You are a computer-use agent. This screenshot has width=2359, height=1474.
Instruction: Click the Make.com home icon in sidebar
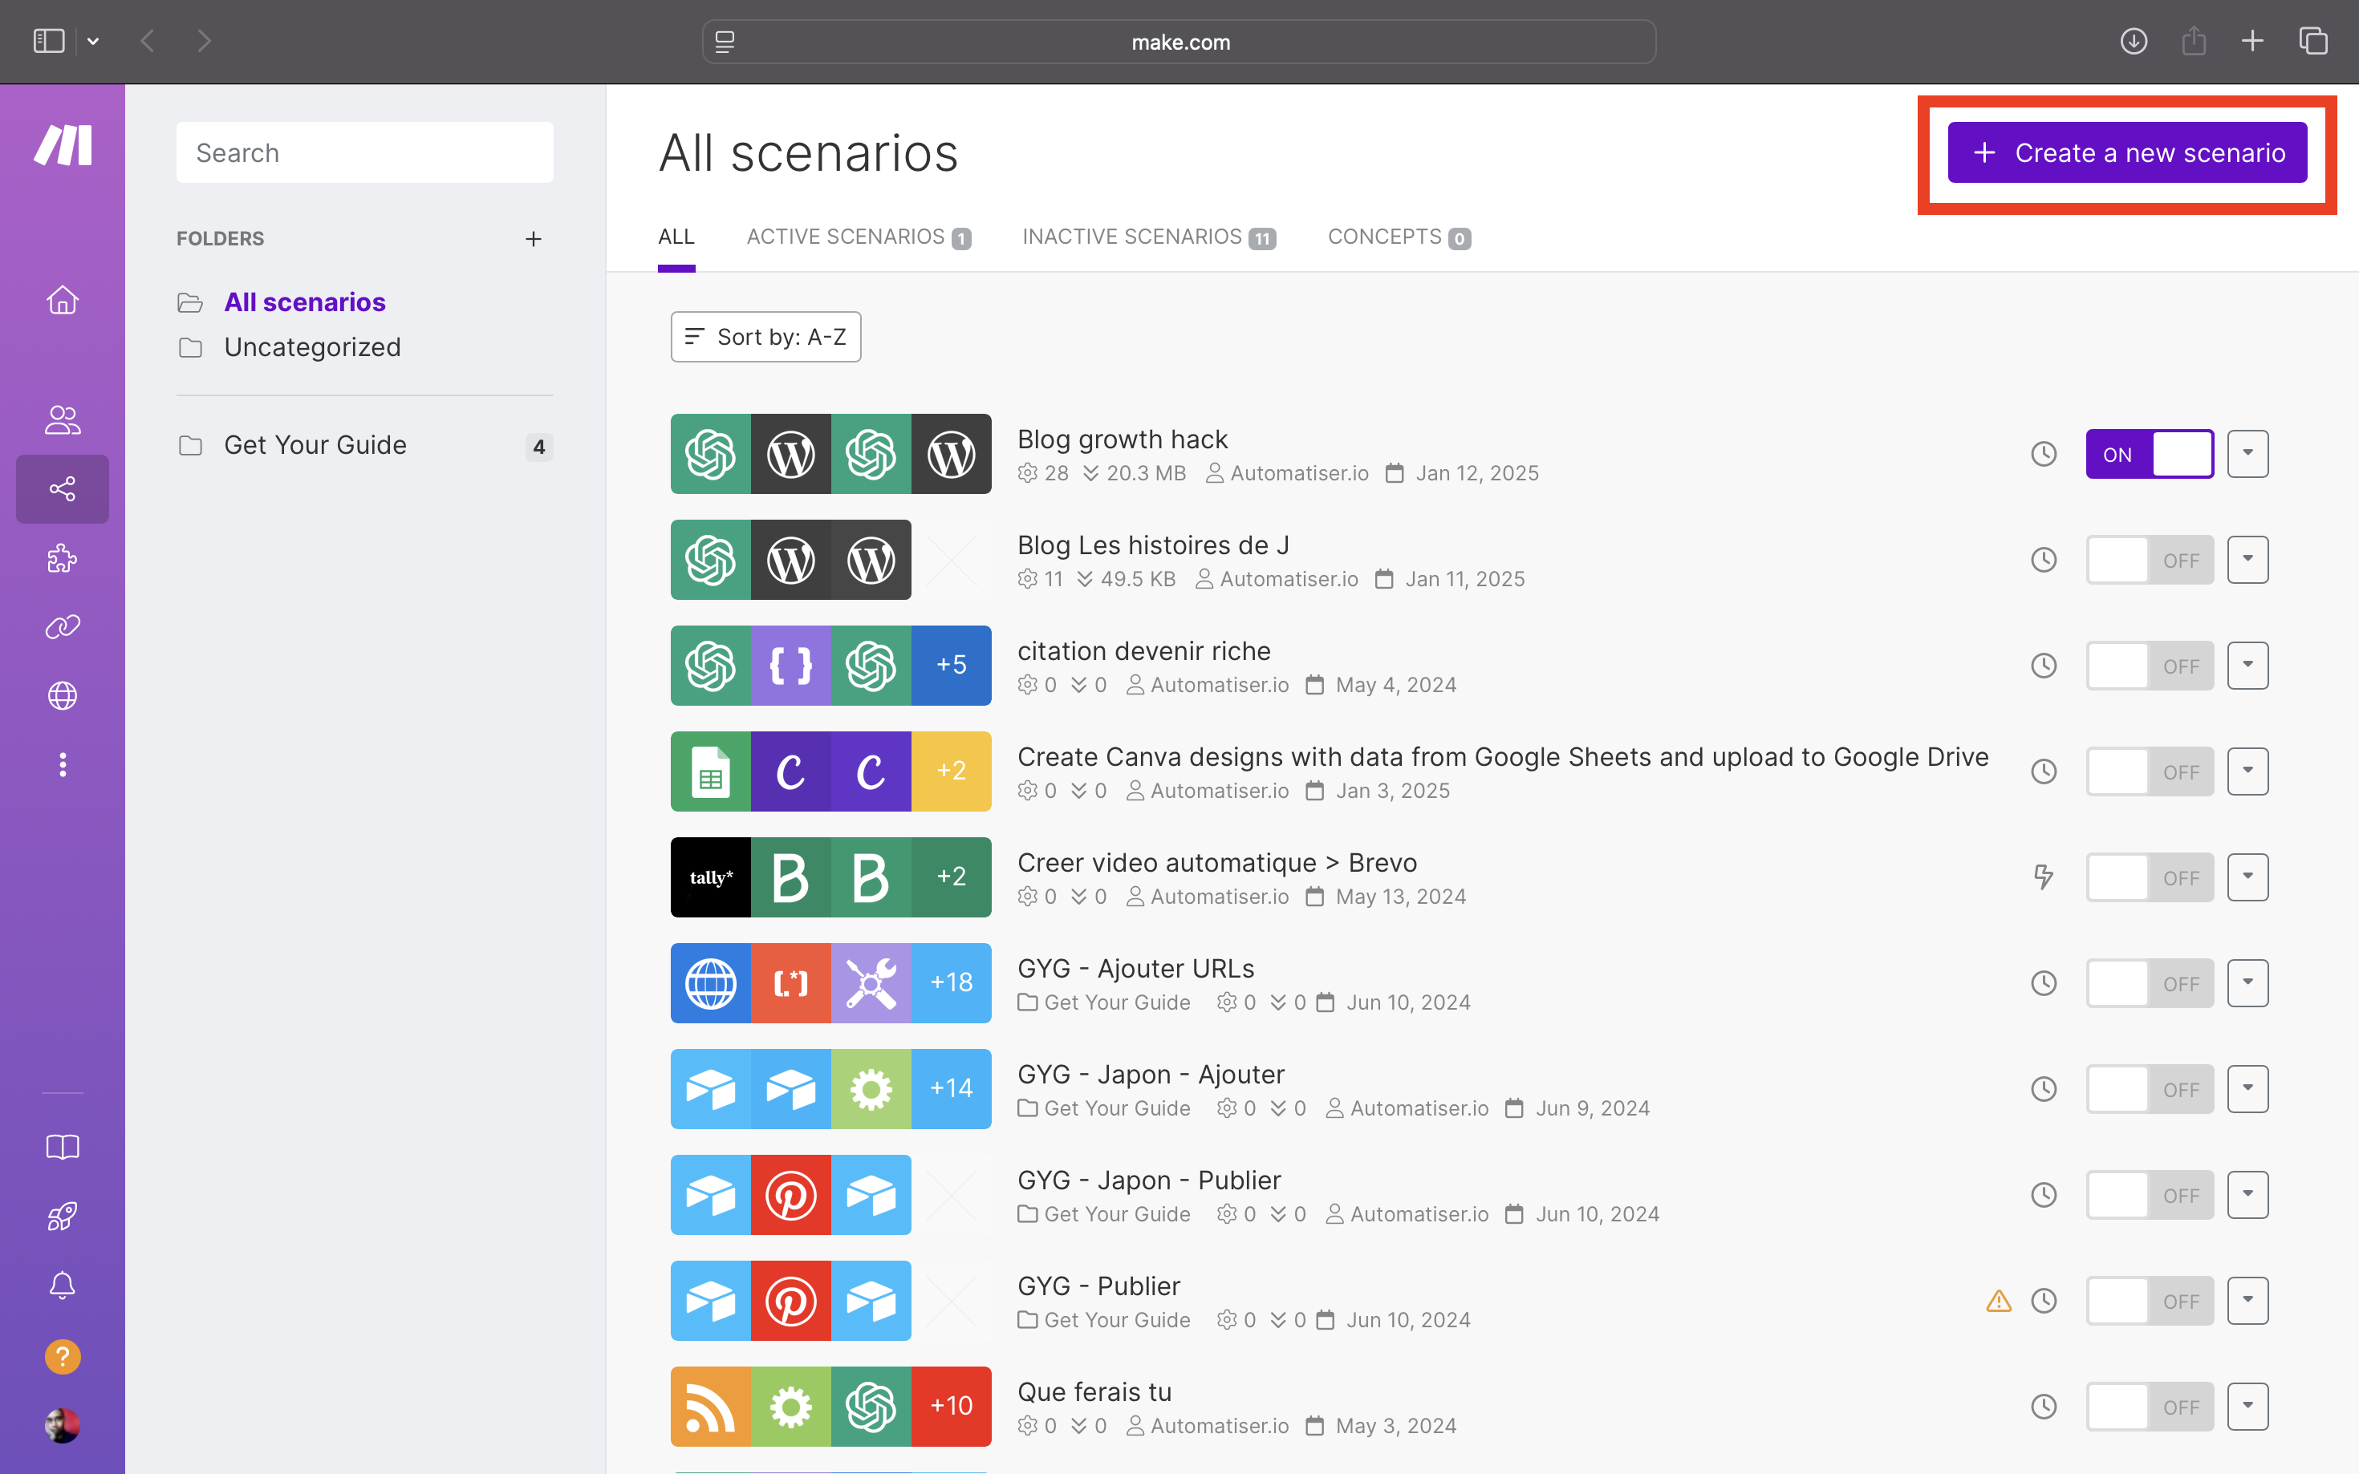tap(63, 301)
